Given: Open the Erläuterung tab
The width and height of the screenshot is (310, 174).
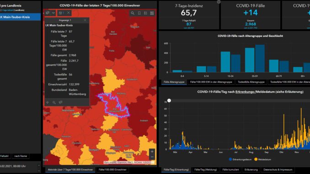Looking at the screenshot, I should coord(251,169).
